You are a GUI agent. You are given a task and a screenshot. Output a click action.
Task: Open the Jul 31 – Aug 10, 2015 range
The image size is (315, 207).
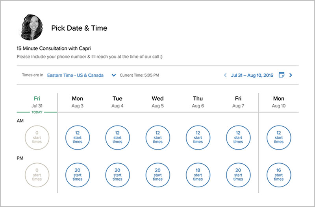252,75
